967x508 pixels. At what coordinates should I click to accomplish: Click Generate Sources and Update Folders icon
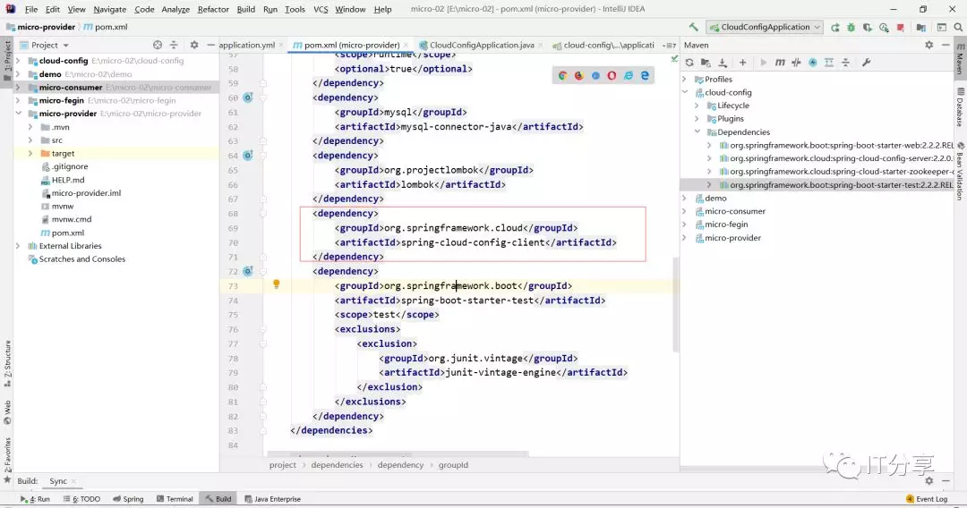pyautogui.click(x=706, y=63)
